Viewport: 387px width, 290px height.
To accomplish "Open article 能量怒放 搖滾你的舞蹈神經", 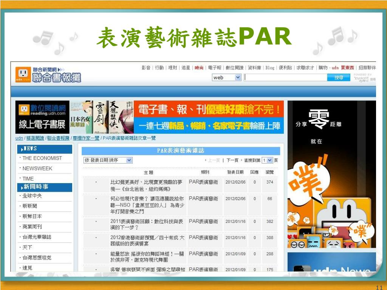I will 147,257.
